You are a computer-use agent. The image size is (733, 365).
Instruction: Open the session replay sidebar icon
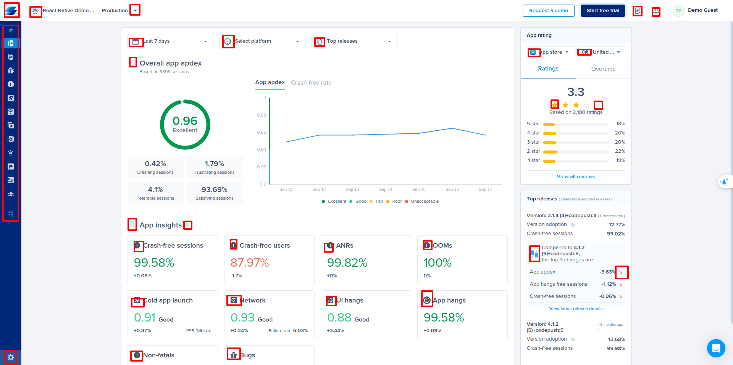tap(11, 139)
